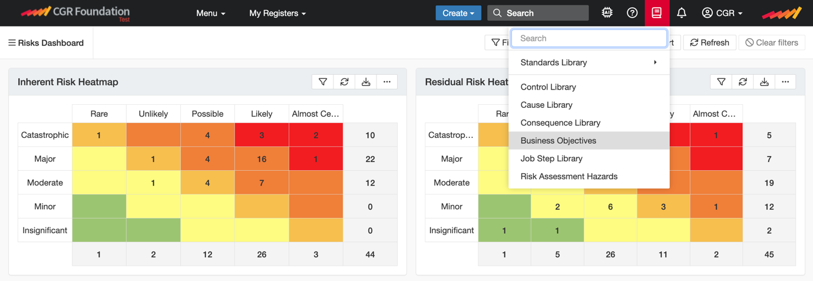Download the Inherent Risk Heatmap
This screenshot has height=281, width=813.
pos(366,82)
